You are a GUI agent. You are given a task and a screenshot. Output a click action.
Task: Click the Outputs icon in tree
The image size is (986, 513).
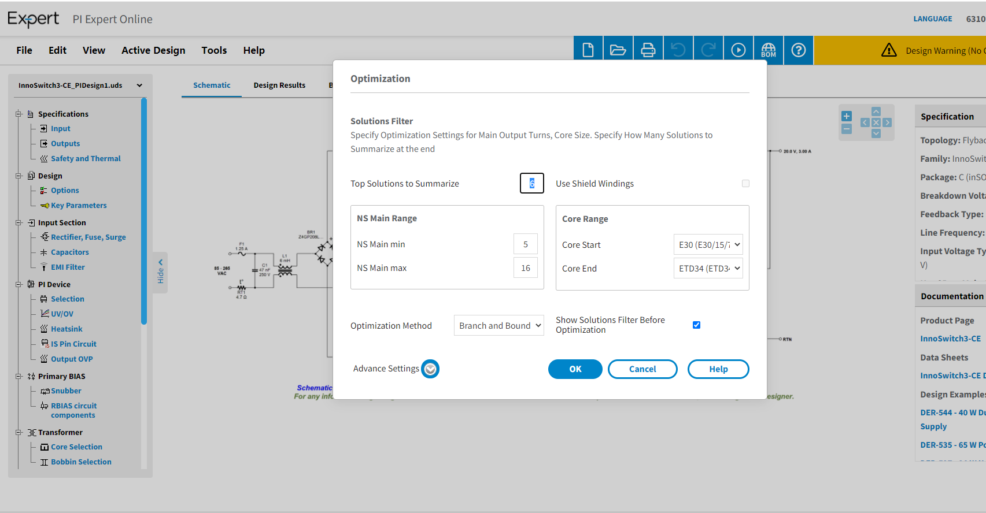pyautogui.click(x=44, y=143)
